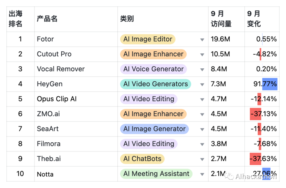Click the HeyGen product name cell

pos(50,84)
